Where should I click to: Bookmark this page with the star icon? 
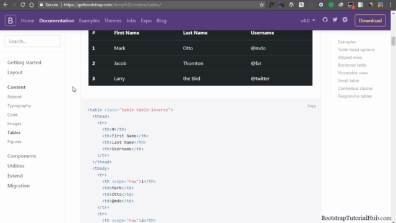click(262, 4)
